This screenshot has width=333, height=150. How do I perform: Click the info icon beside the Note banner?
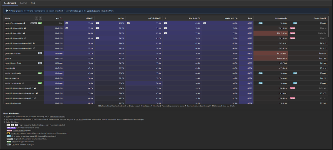pos(7,11)
